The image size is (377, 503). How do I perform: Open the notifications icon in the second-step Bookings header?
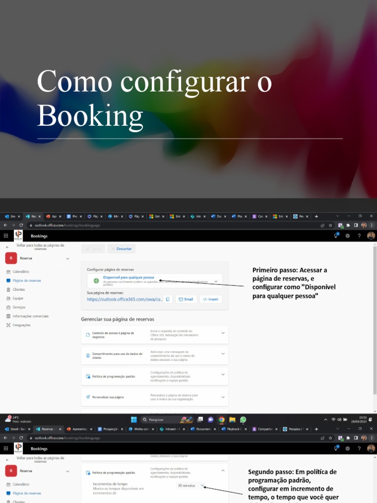click(337, 448)
